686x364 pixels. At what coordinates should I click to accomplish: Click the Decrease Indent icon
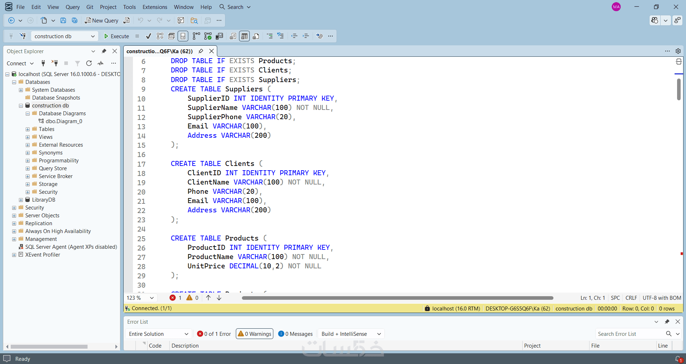click(x=294, y=36)
